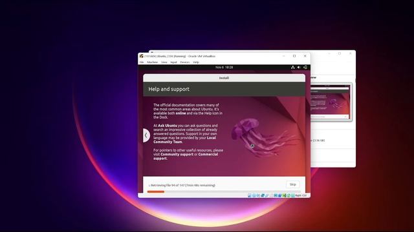Click the Ubuntu network icon in top bar

point(292,67)
